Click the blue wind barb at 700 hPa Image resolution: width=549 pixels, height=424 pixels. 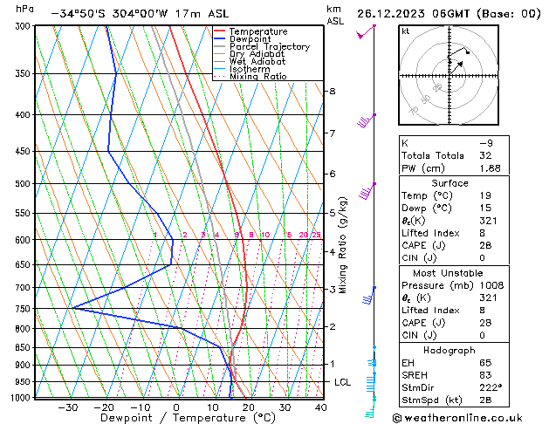[368, 296]
